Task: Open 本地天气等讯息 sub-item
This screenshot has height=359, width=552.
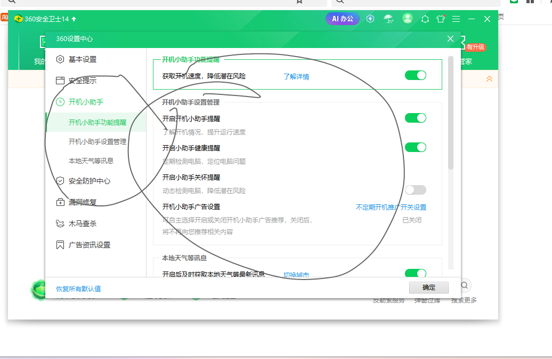Action: pyautogui.click(x=91, y=161)
